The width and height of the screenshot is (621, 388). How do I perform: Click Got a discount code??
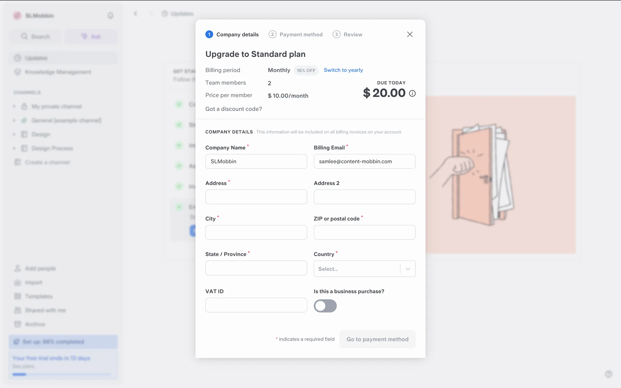(234, 109)
